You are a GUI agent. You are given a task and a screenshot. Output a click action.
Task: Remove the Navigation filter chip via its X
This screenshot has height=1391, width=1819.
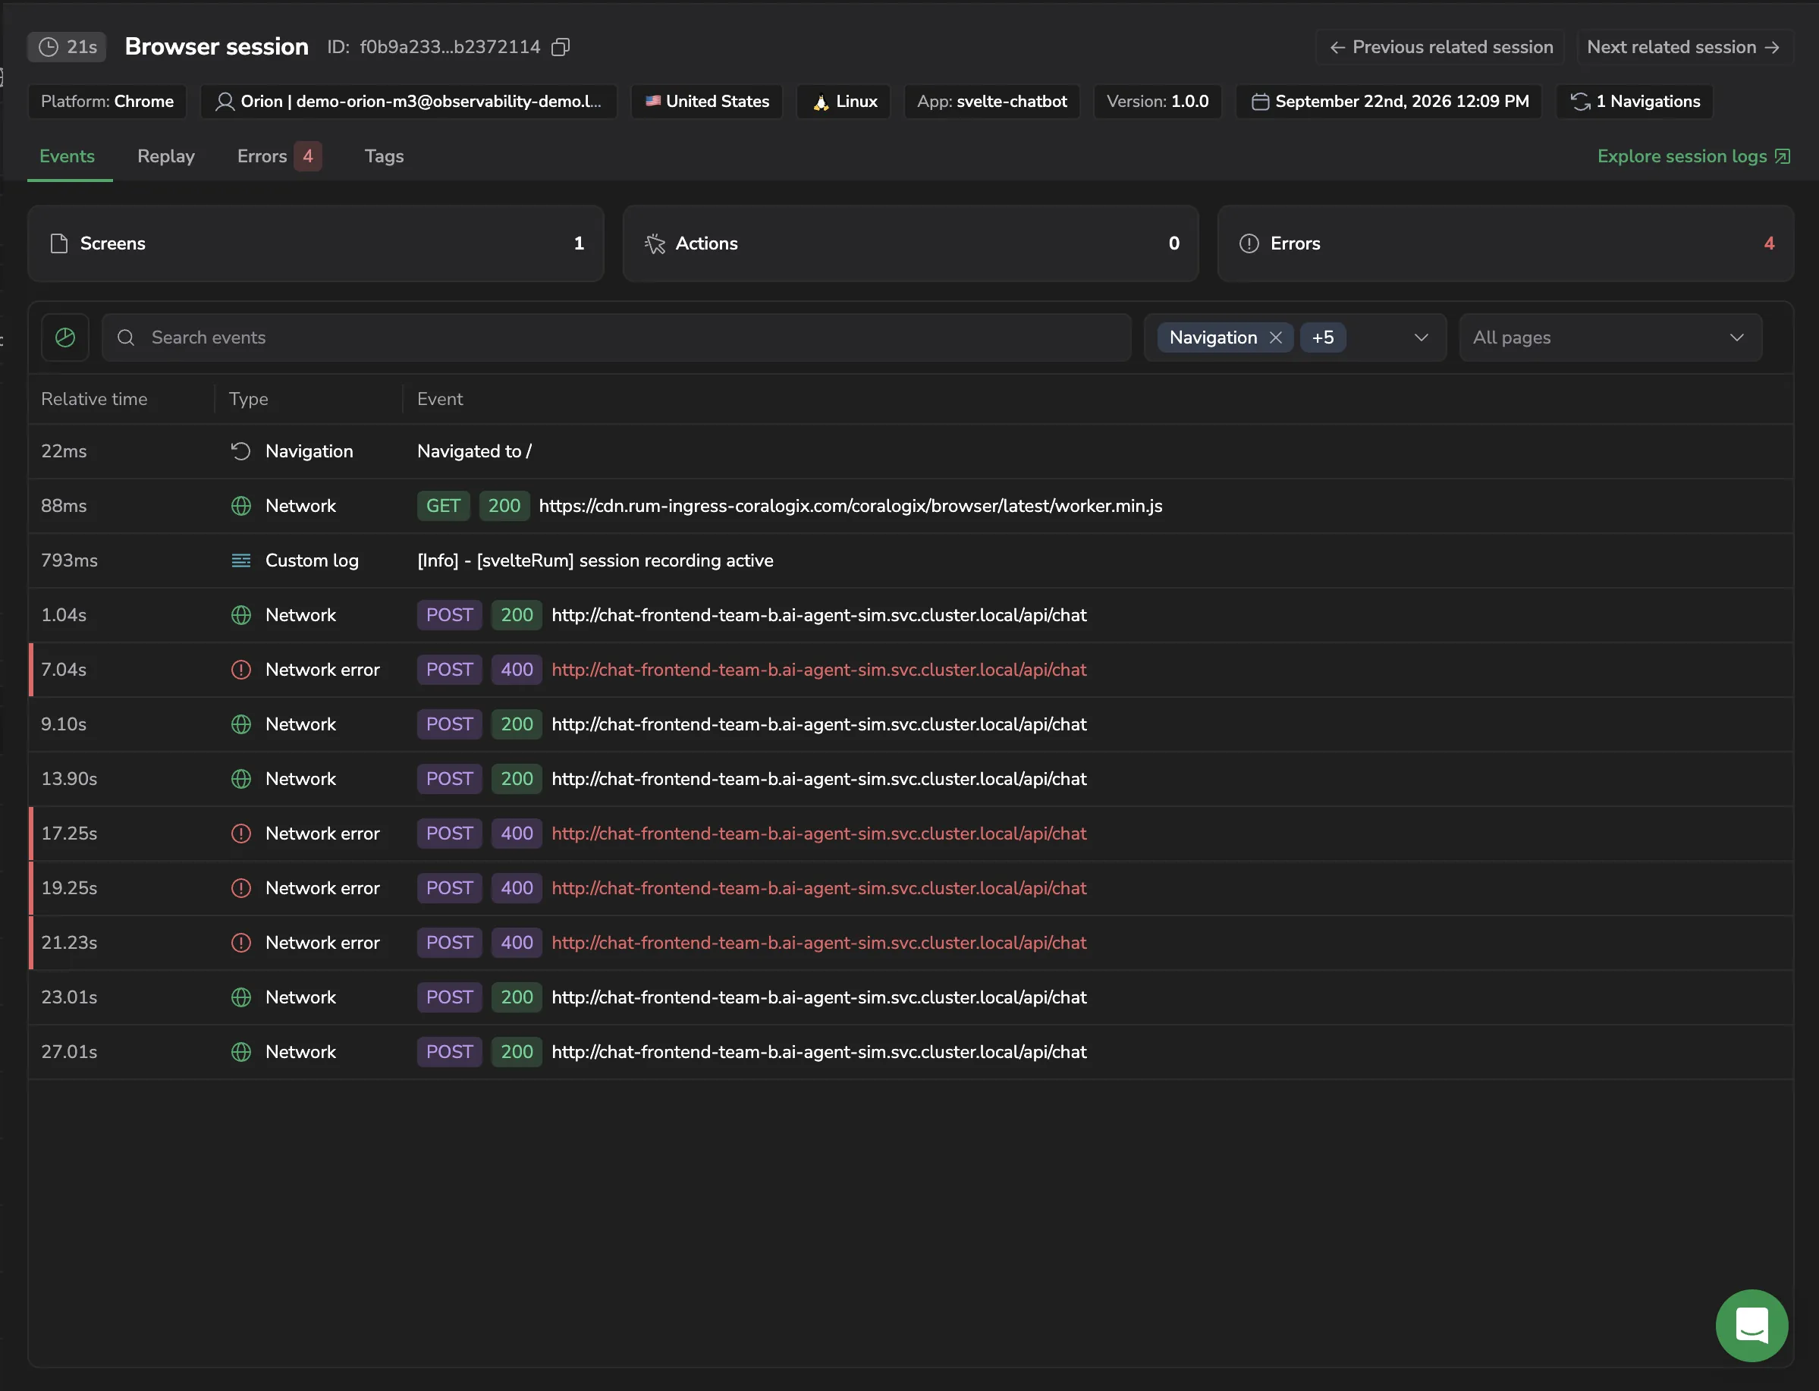pyautogui.click(x=1275, y=338)
